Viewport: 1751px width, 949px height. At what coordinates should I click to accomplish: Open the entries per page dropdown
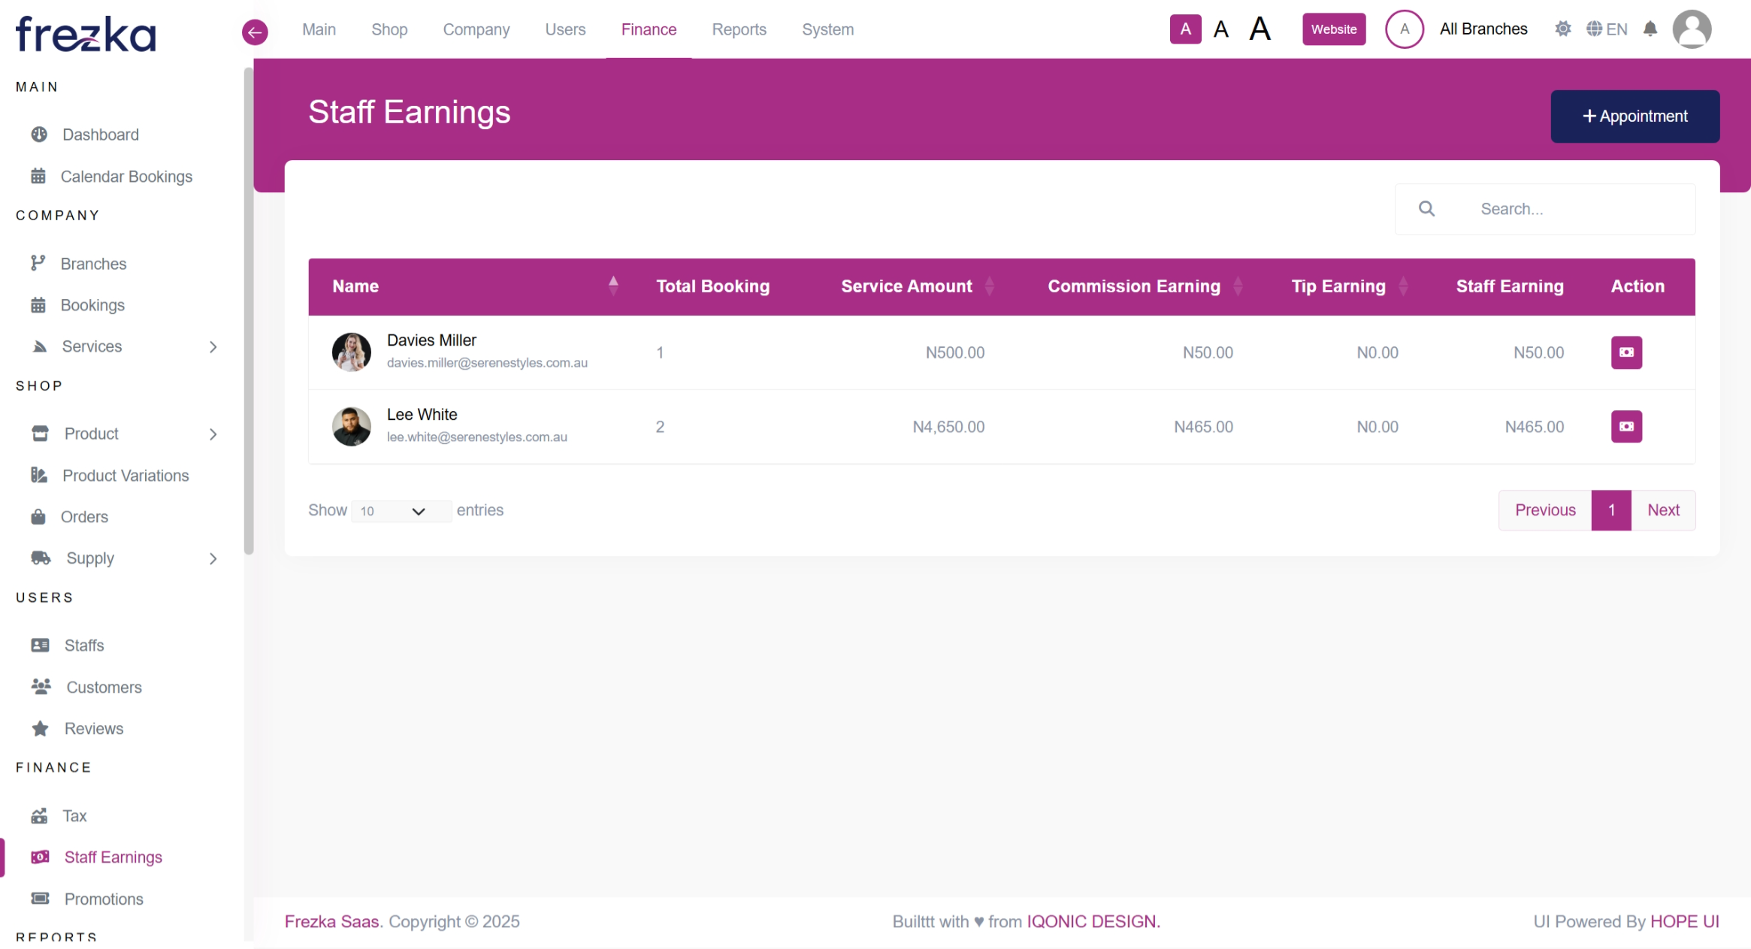(x=401, y=511)
